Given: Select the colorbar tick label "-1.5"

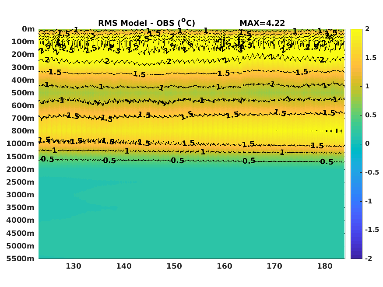Looking at the screenshot, I should 372,230.
